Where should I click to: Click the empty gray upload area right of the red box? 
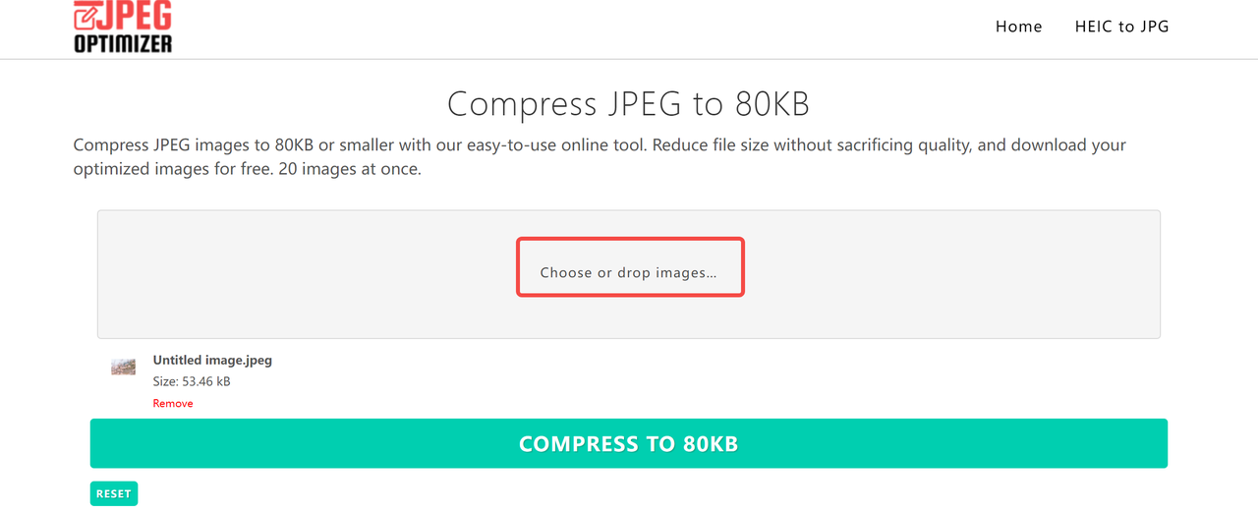(x=953, y=274)
